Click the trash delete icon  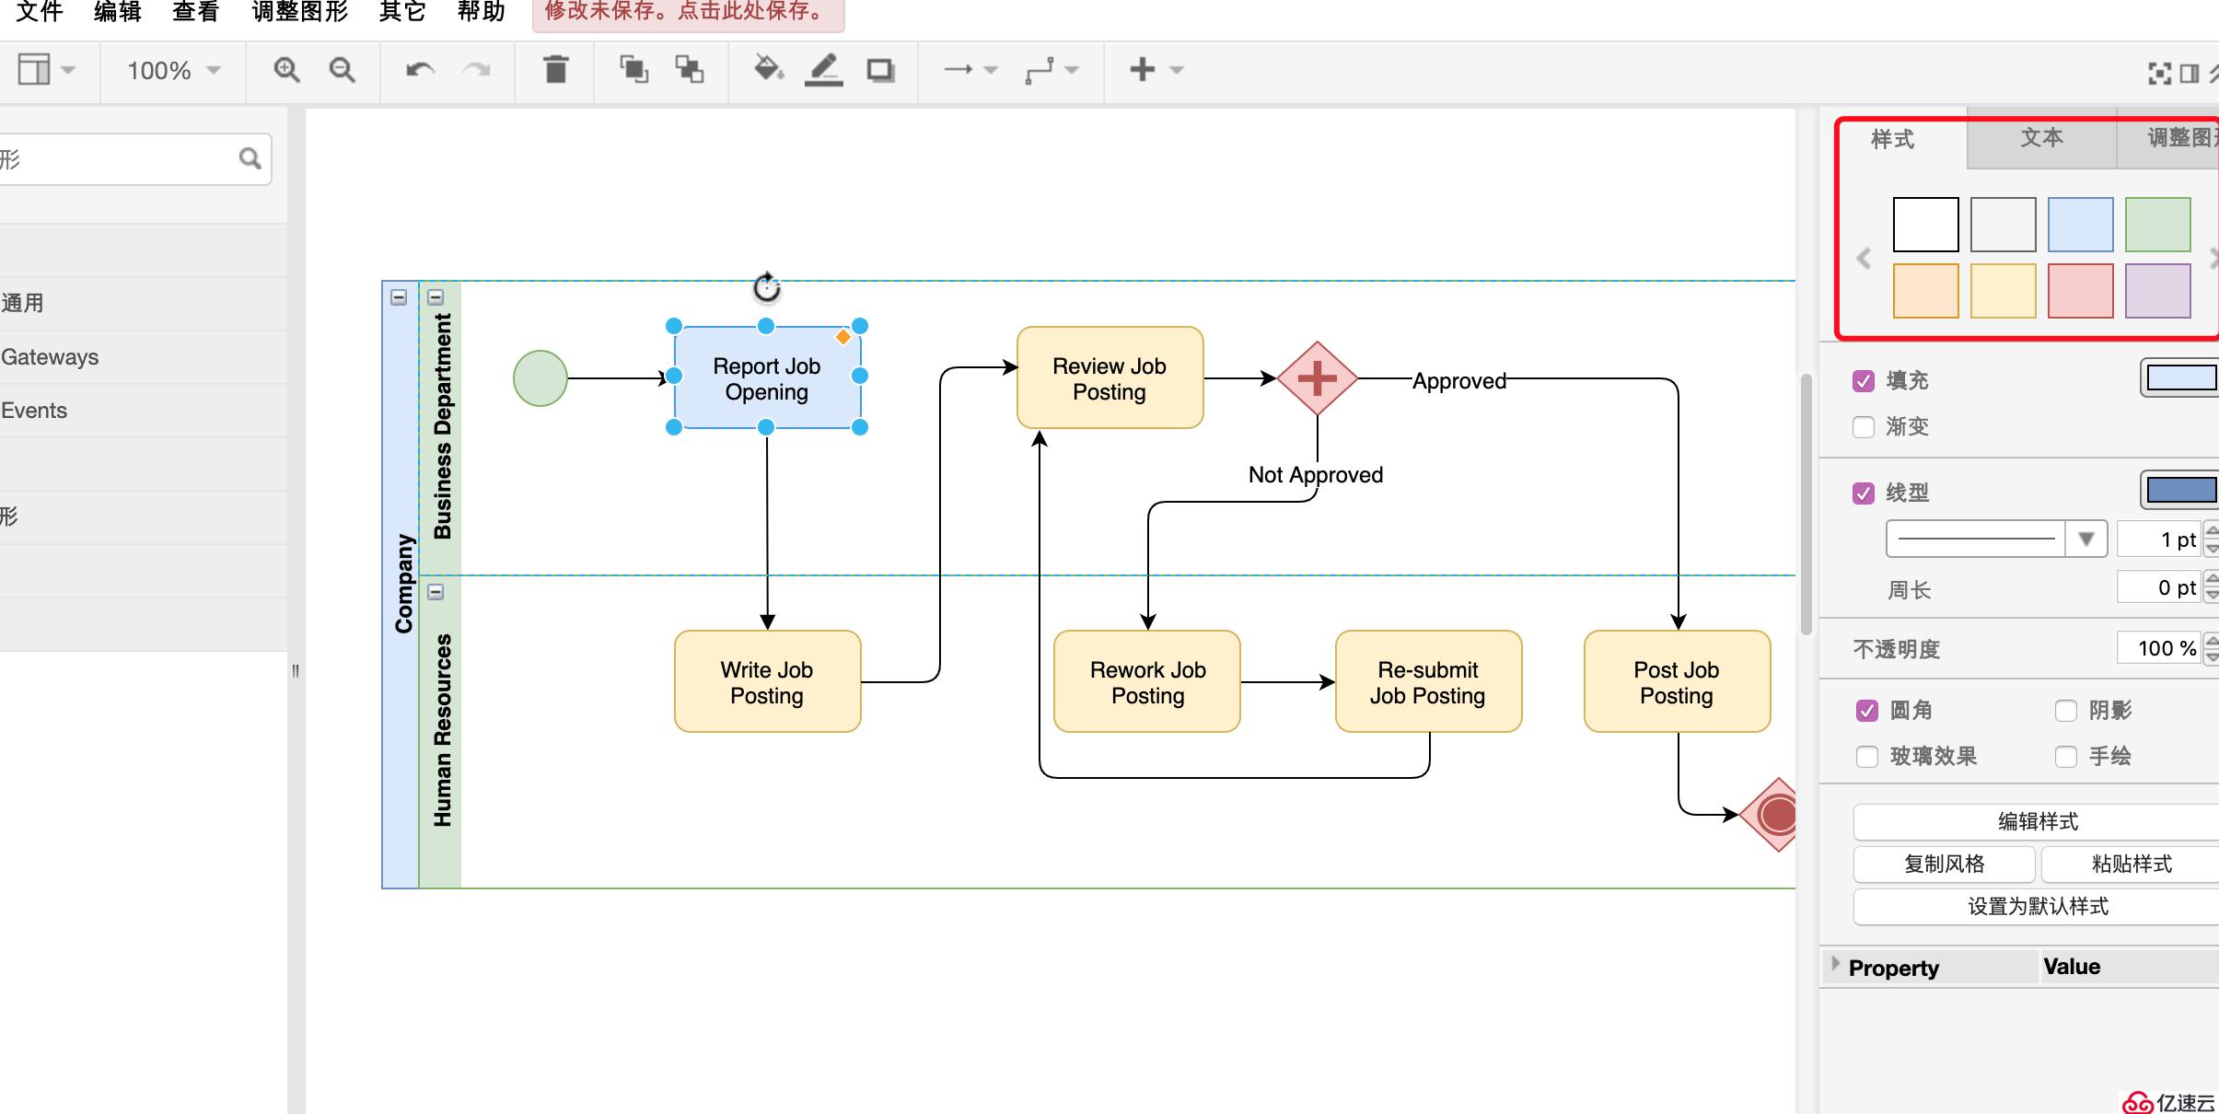(555, 70)
